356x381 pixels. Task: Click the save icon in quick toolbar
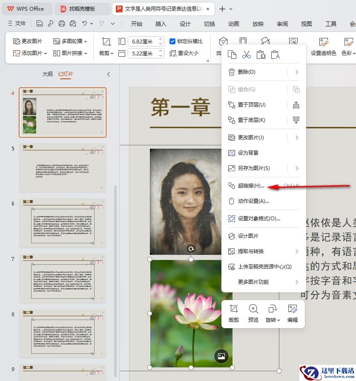click(39, 23)
